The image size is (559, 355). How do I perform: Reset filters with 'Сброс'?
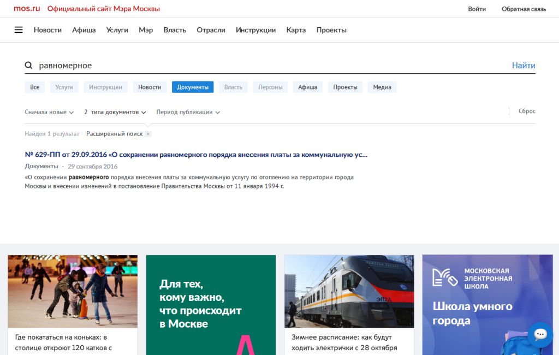pyautogui.click(x=527, y=111)
